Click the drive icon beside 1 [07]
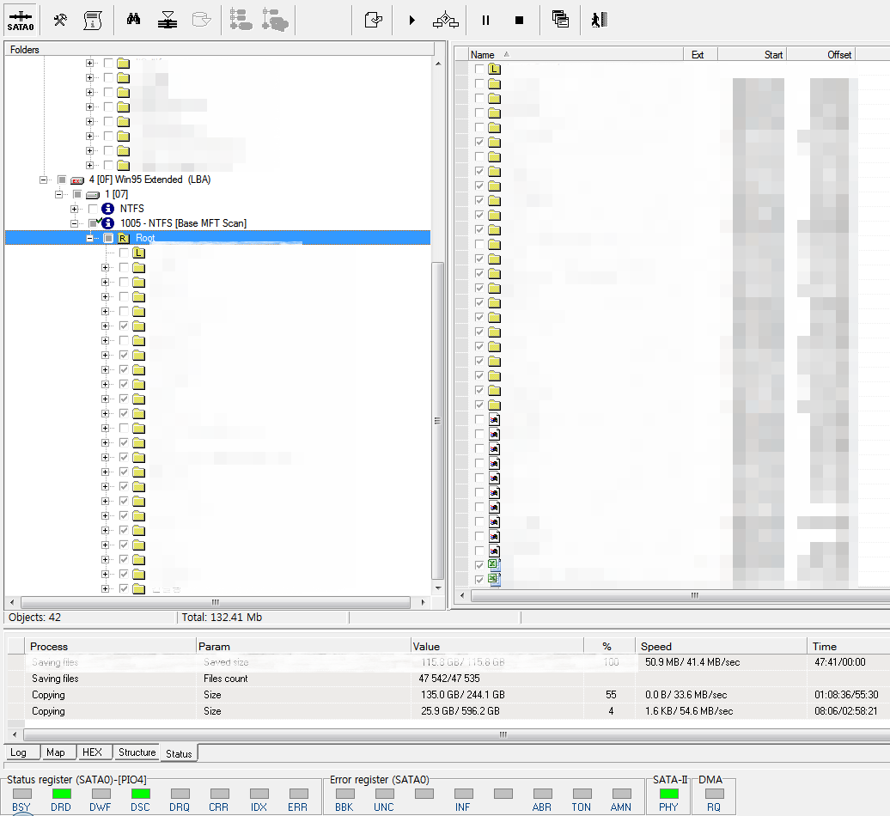 pyautogui.click(x=93, y=195)
